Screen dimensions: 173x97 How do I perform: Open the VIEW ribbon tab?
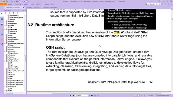pos(26,4)
